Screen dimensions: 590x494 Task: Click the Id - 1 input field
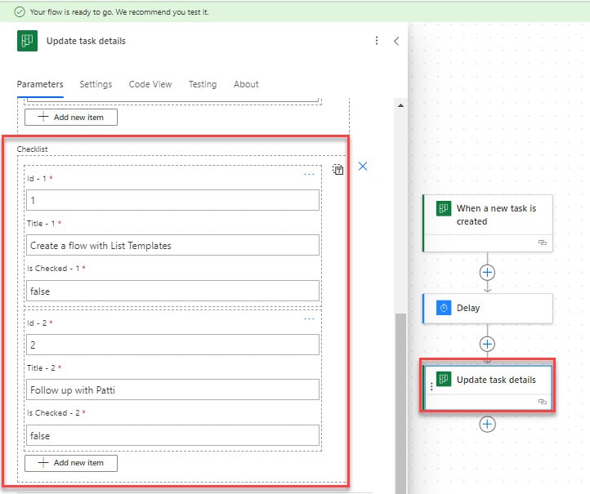click(x=172, y=200)
